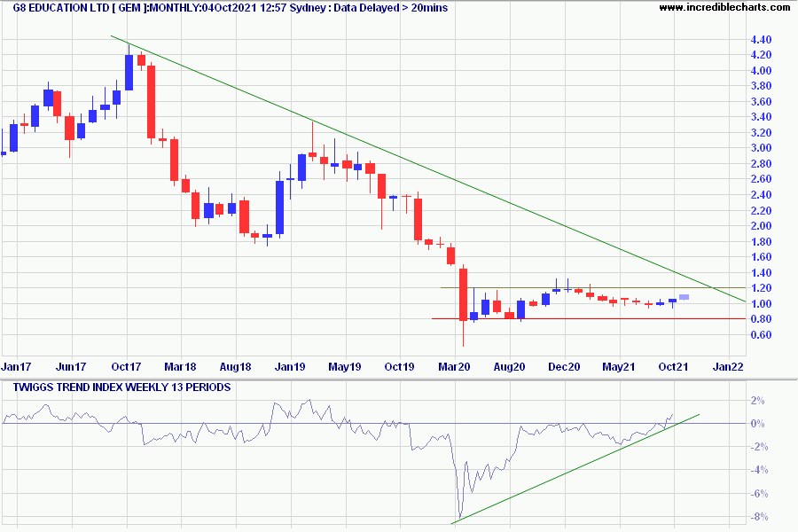The height and width of the screenshot is (532, 798).
Task: Click the 2.60 price axis label
Action: pyautogui.click(x=761, y=179)
